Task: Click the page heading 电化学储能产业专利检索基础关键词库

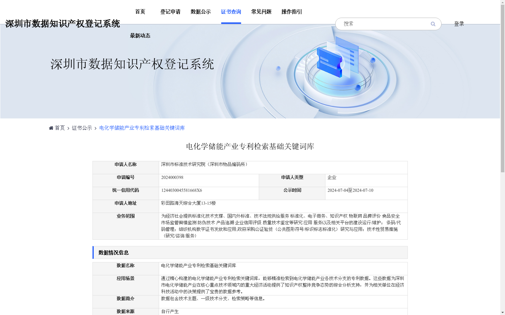Action: pos(250,146)
